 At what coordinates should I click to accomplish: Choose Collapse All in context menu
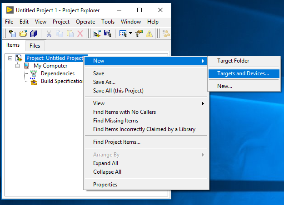pos(146,172)
